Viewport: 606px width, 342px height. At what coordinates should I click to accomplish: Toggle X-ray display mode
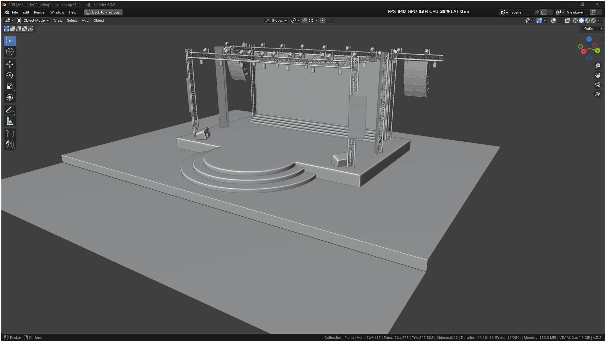(x=567, y=20)
